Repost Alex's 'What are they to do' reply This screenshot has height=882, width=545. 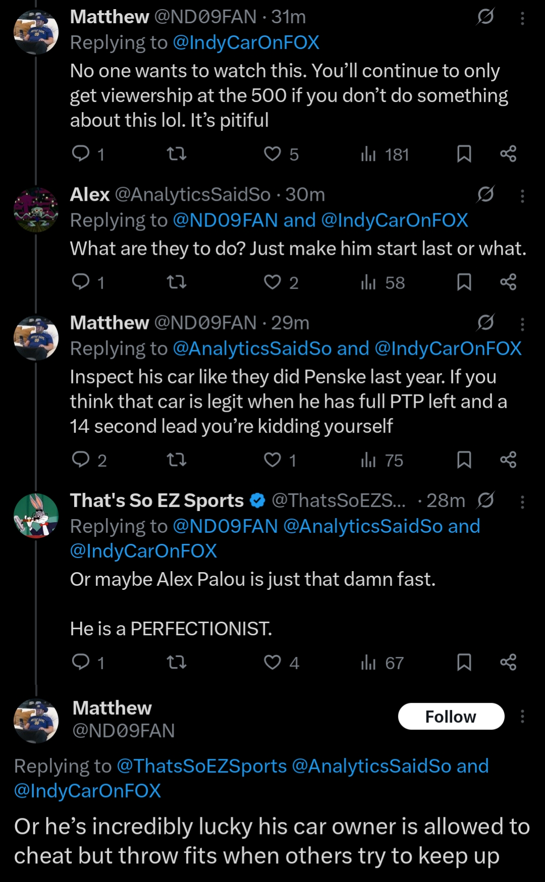177,282
